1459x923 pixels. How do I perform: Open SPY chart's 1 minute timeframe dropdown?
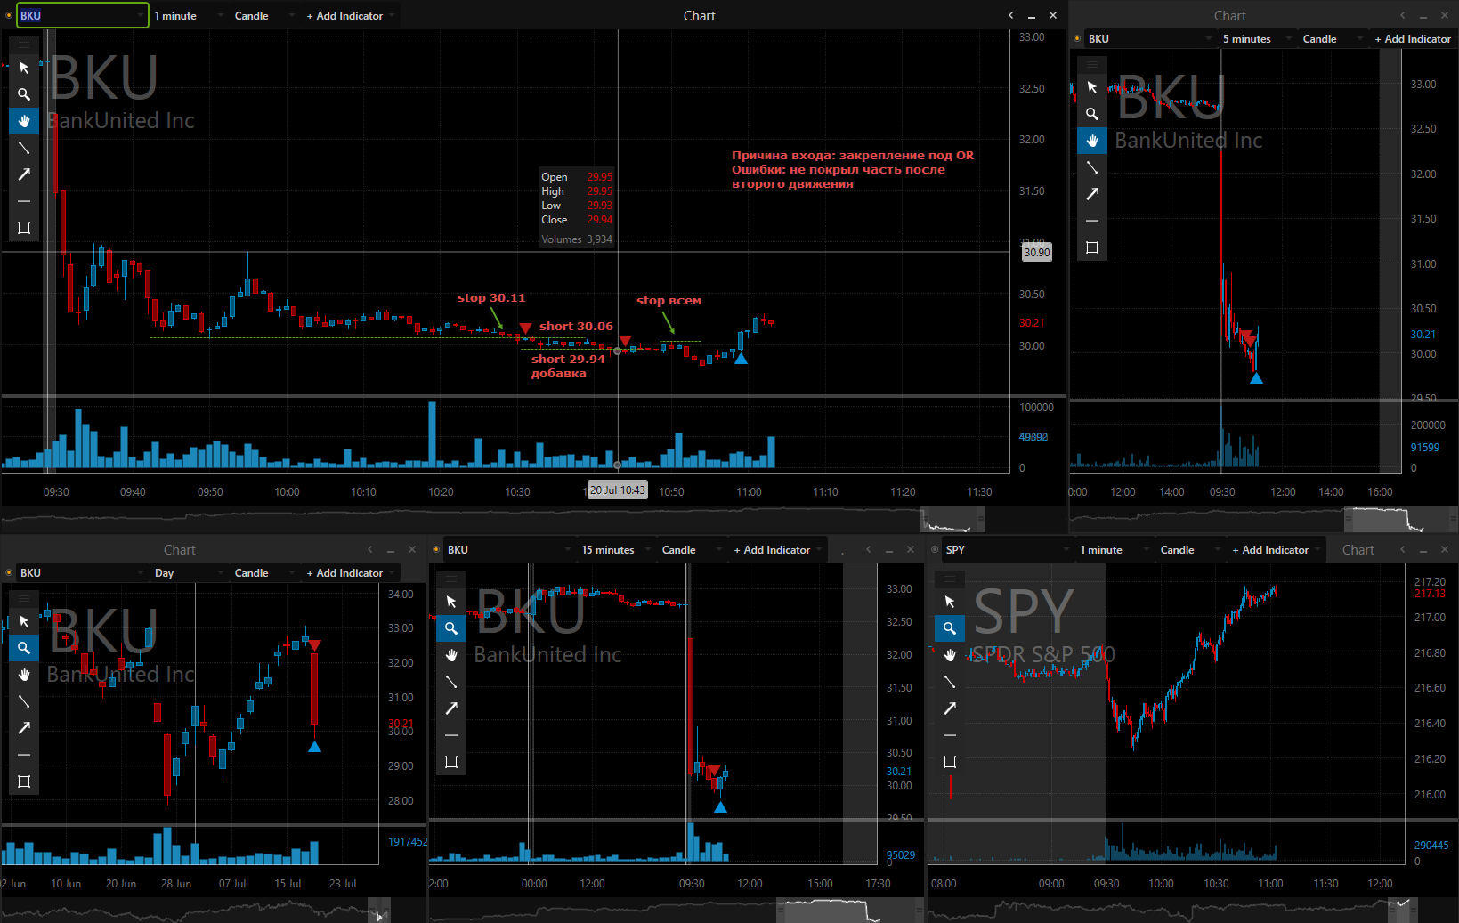click(x=1115, y=550)
